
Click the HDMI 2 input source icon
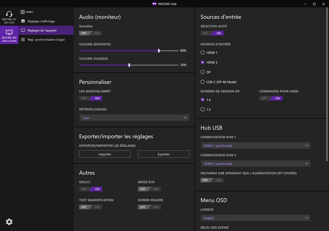point(22,12)
